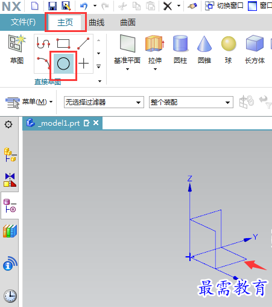Open the Assembly Navigator sidebar tab
Image resolution: width=272 pixels, height=307 pixels.
click(10, 155)
